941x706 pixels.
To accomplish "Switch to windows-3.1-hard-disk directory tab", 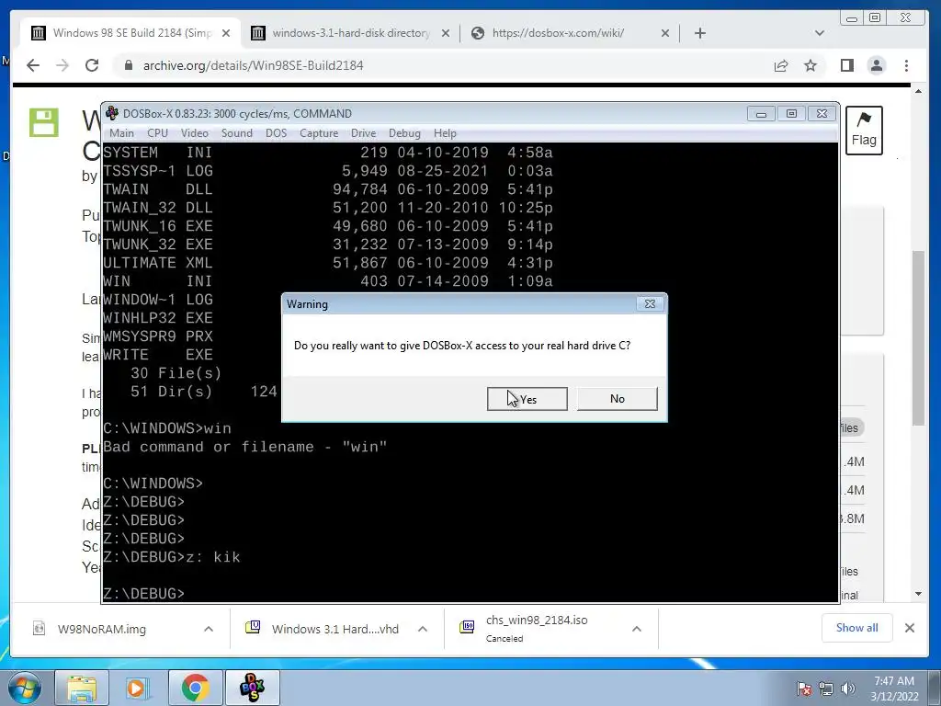I will coord(350,33).
